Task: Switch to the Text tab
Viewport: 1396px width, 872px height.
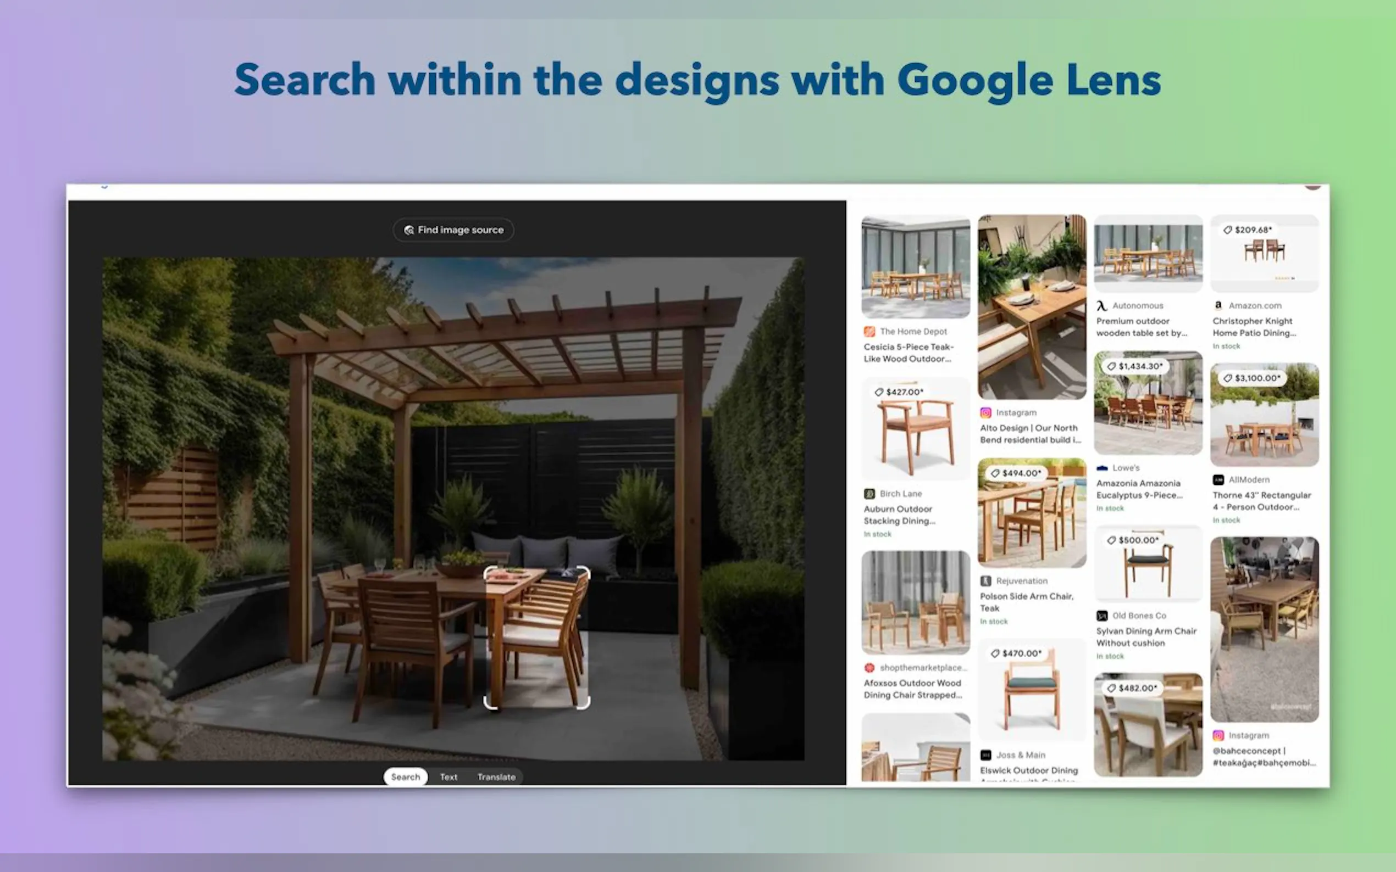Action: click(x=448, y=777)
